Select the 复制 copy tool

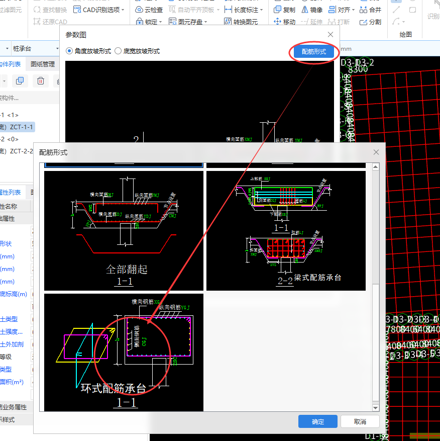pos(284,10)
